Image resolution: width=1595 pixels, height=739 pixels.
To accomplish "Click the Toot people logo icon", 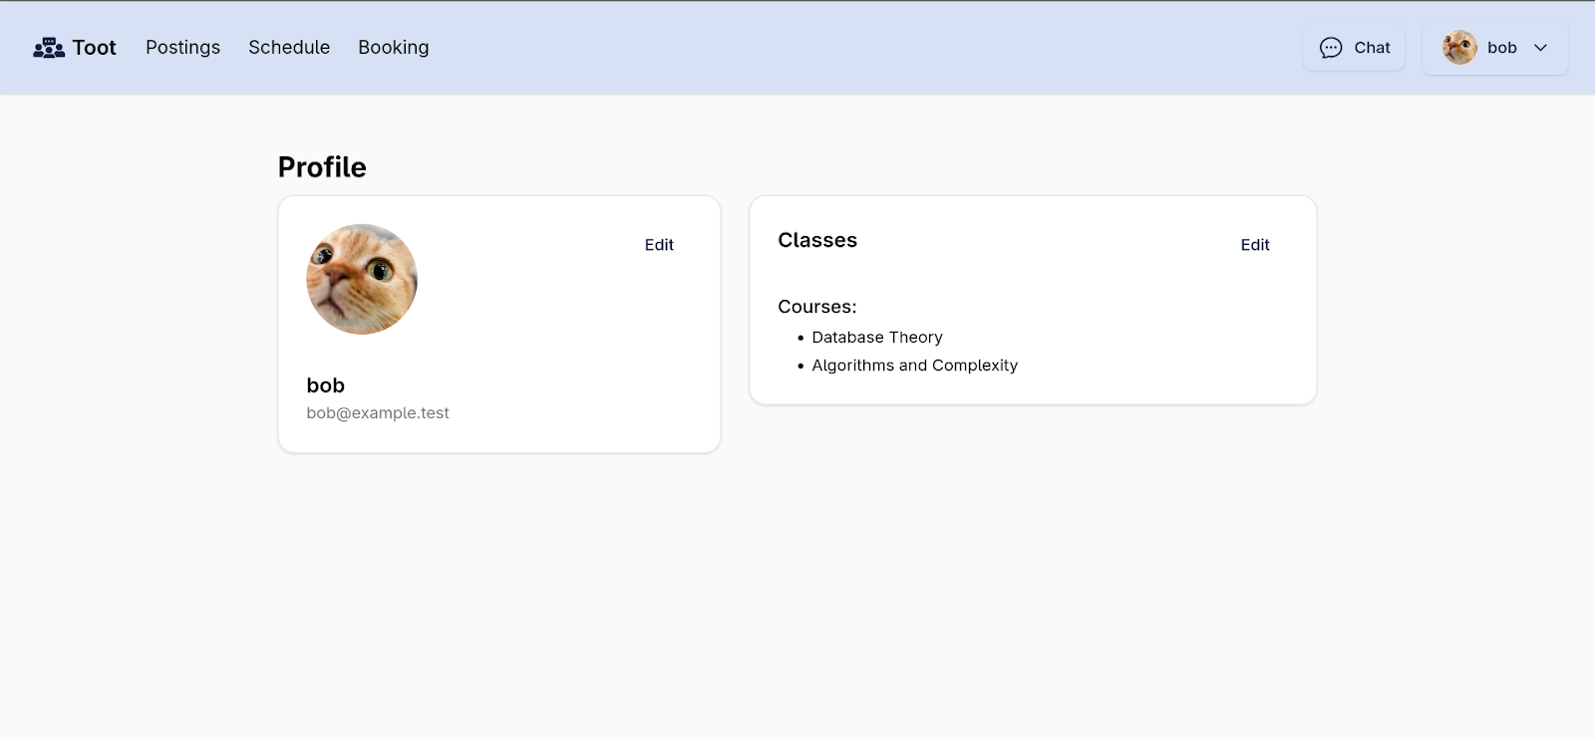I will (49, 48).
